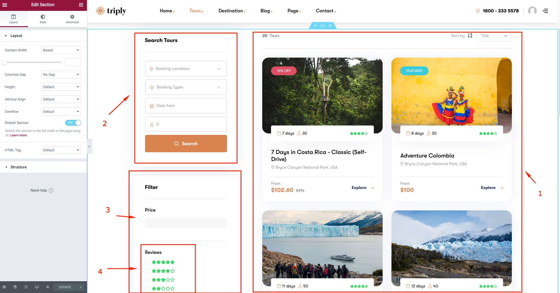Check the three-star reviews checkbox
The image size is (560, 293).
(147, 280)
